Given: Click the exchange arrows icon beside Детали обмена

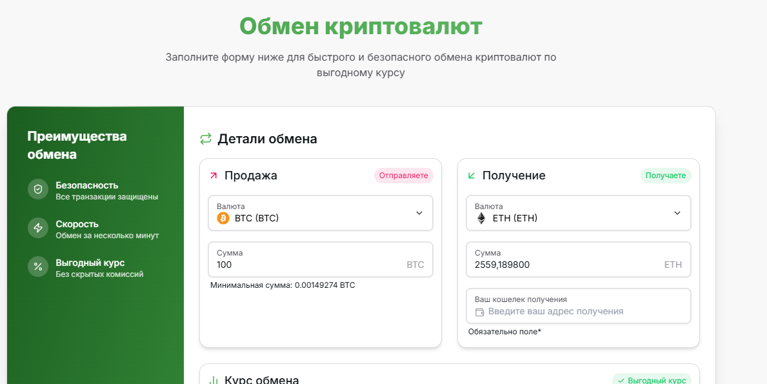Looking at the screenshot, I should [x=206, y=138].
